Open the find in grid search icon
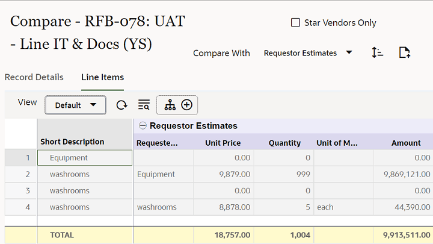433x244 pixels. pos(144,105)
